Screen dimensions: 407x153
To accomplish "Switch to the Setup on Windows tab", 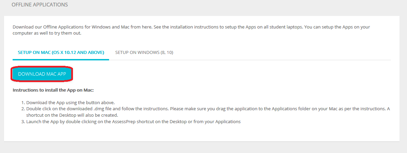I will click(144, 53).
